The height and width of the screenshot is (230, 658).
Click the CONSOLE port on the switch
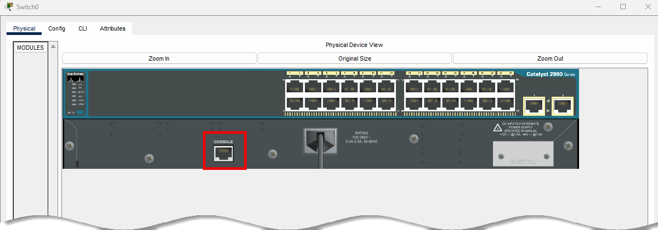tap(224, 154)
